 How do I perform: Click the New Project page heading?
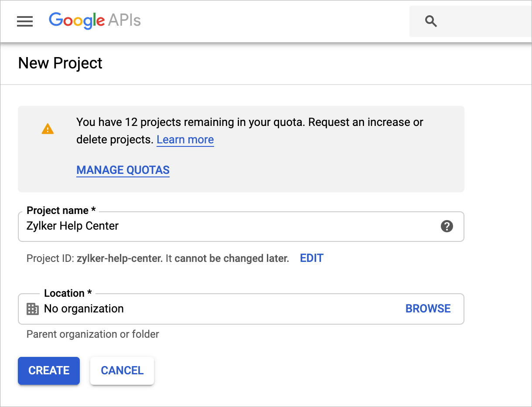[60, 63]
